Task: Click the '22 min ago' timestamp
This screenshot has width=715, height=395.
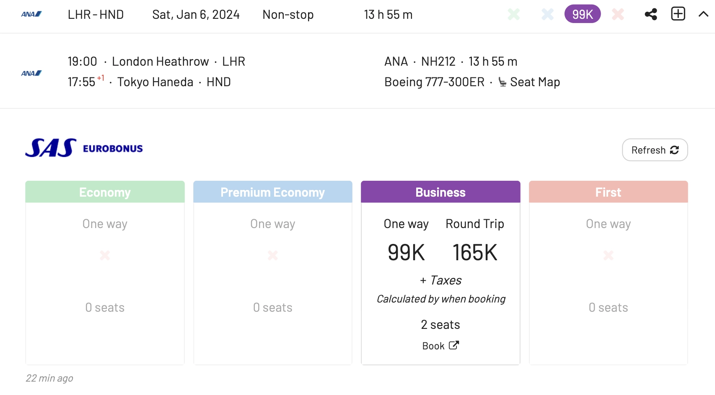Action: click(x=49, y=378)
